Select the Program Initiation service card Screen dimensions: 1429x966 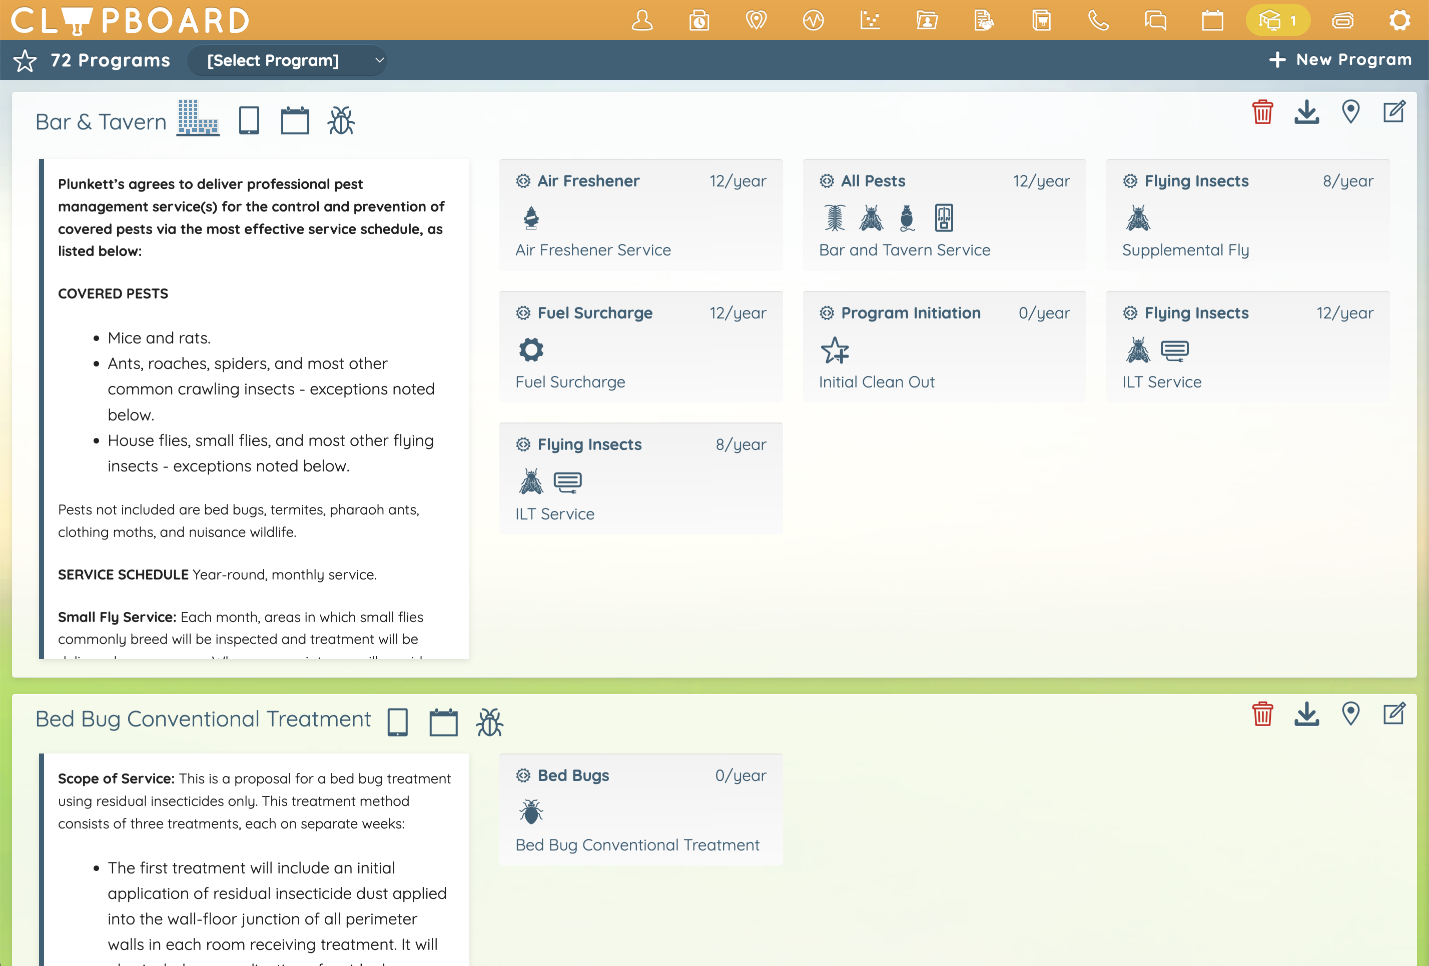point(944,346)
